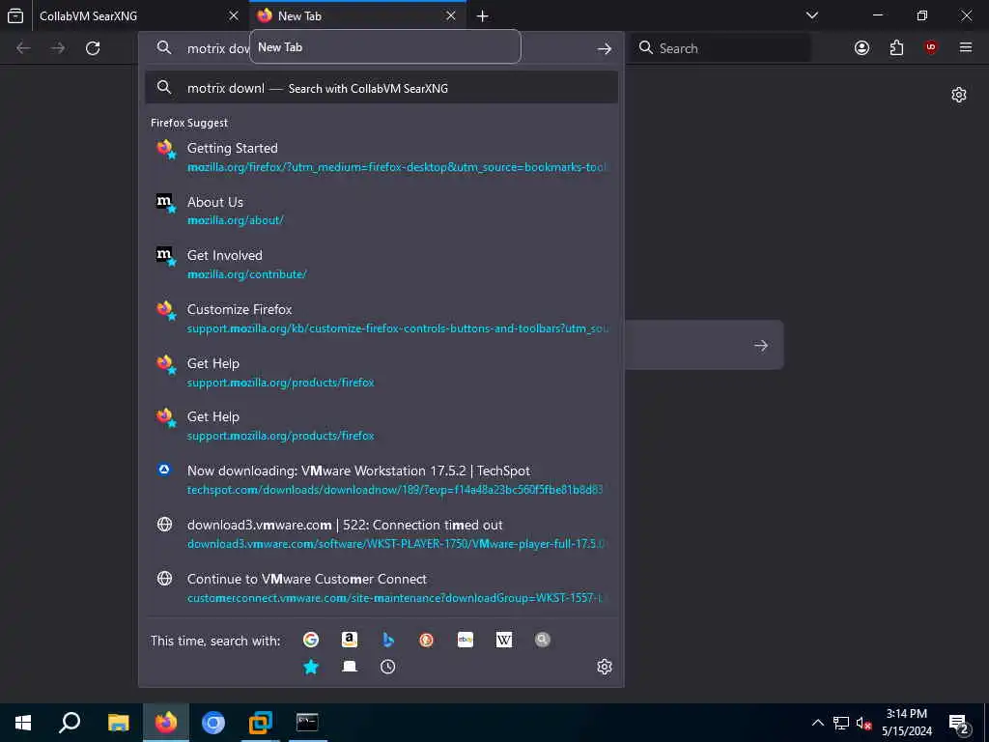Open Firefox account icon
Image resolution: width=989 pixels, height=742 pixels.
(862, 48)
